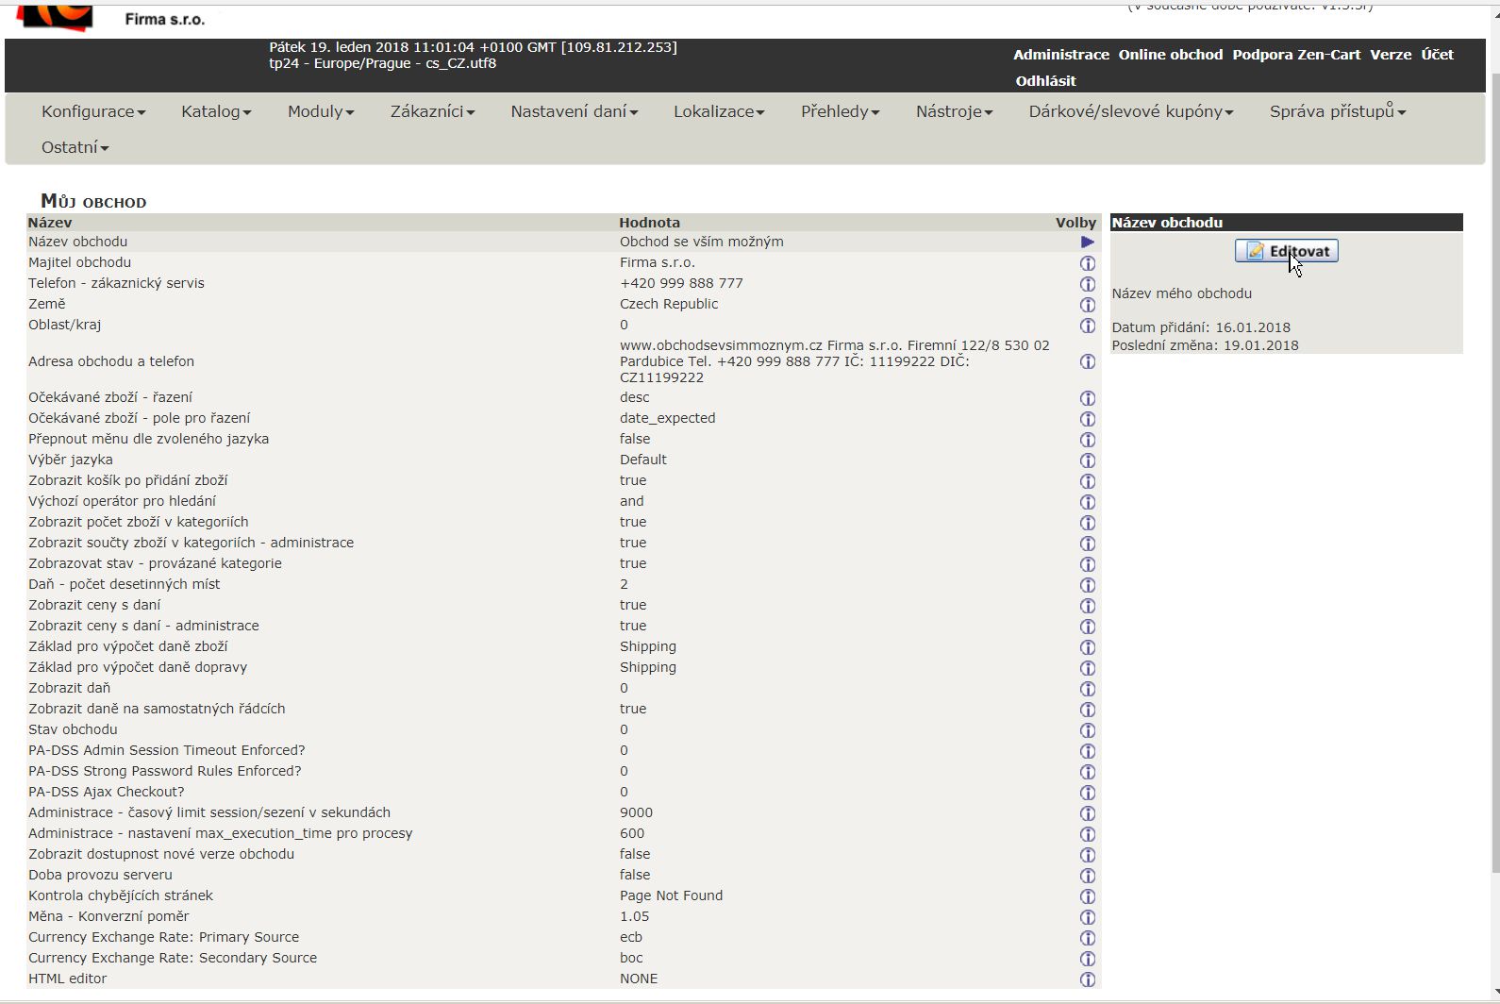The image size is (1500, 1004).
Task: Click info icon for Majitel obchodu row
Action: [x=1087, y=263]
